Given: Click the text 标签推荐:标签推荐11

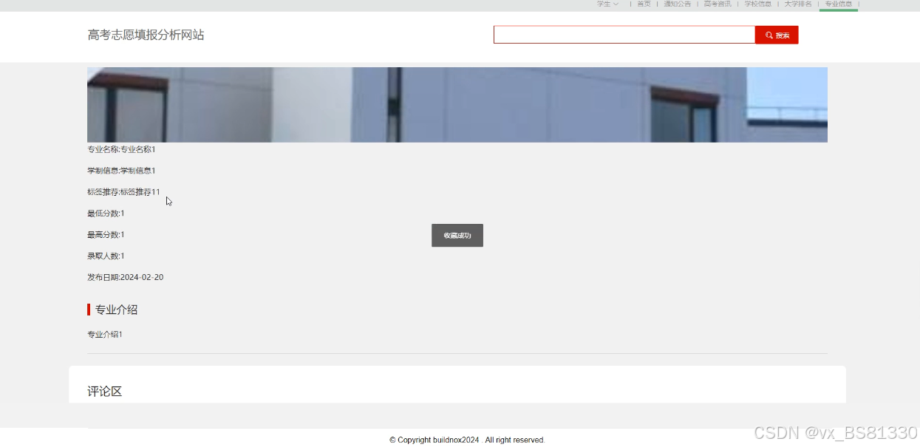Looking at the screenshot, I should [123, 192].
